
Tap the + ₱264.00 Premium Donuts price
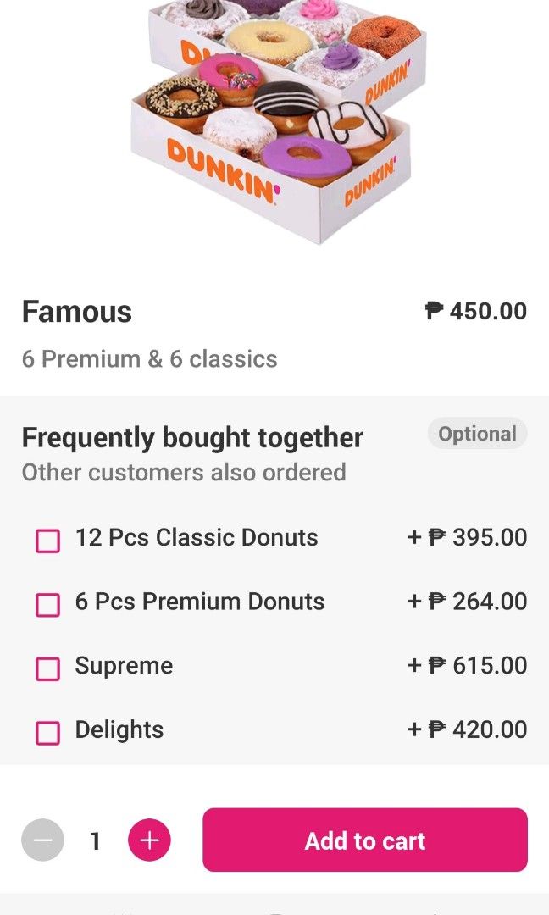[467, 602]
